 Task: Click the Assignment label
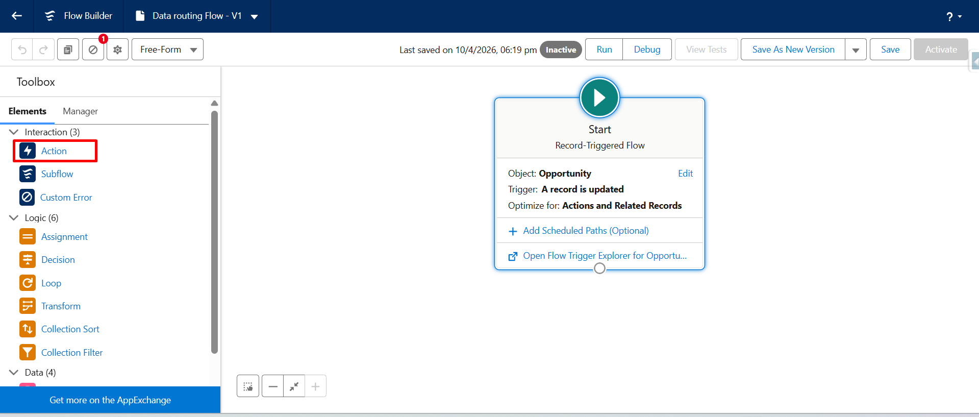64,237
